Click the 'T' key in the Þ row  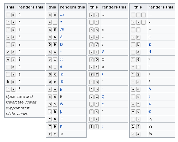pyautogui.click(x=50, y=126)
